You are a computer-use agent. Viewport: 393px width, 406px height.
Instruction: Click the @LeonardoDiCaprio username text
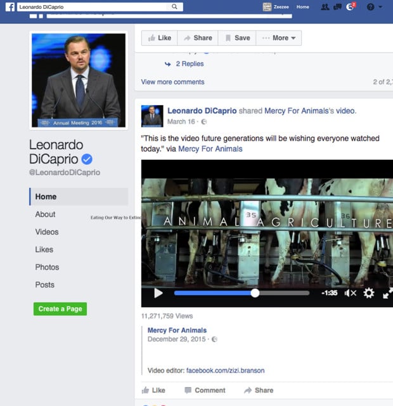click(x=65, y=173)
